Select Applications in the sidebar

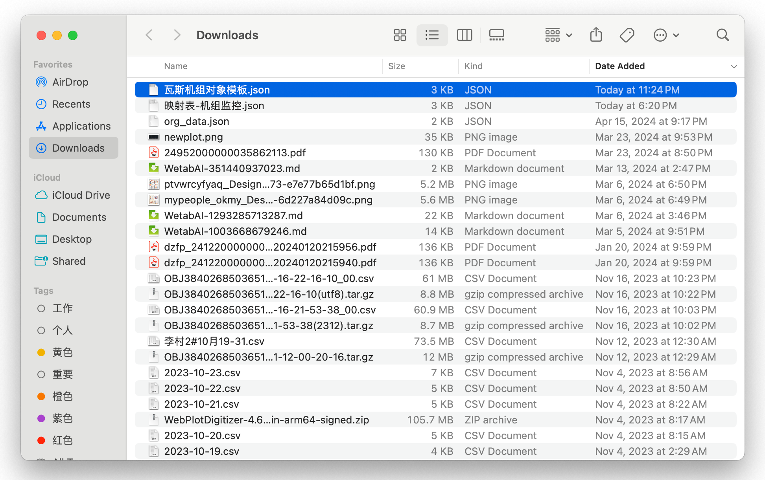pyautogui.click(x=81, y=126)
